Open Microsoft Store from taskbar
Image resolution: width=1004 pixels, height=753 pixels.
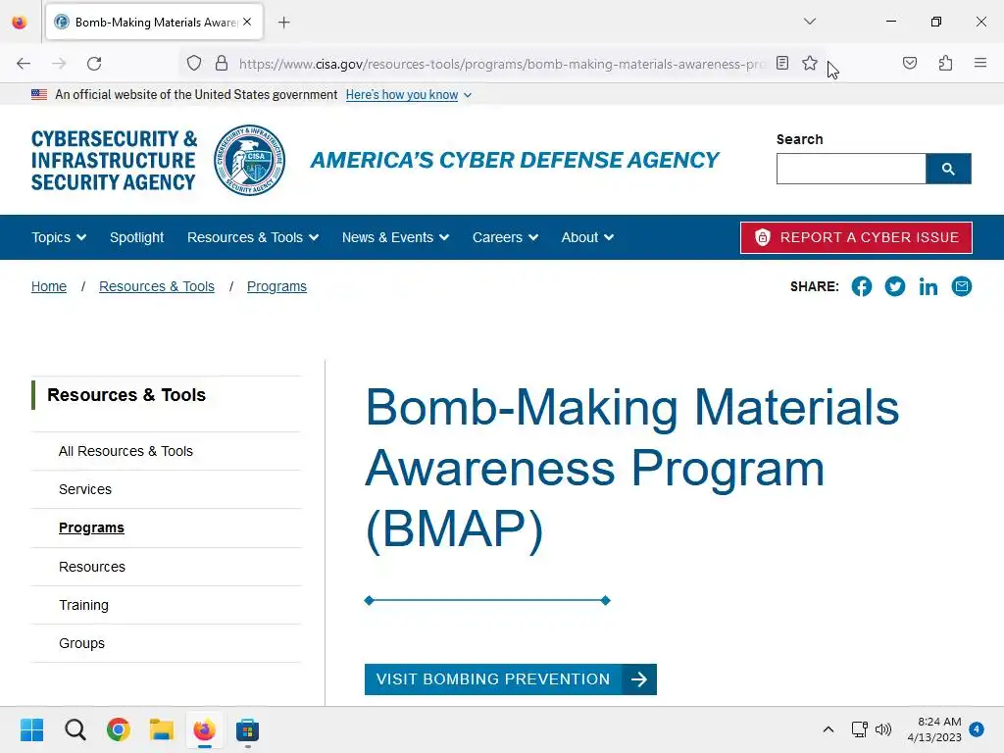(x=247, y=729)
